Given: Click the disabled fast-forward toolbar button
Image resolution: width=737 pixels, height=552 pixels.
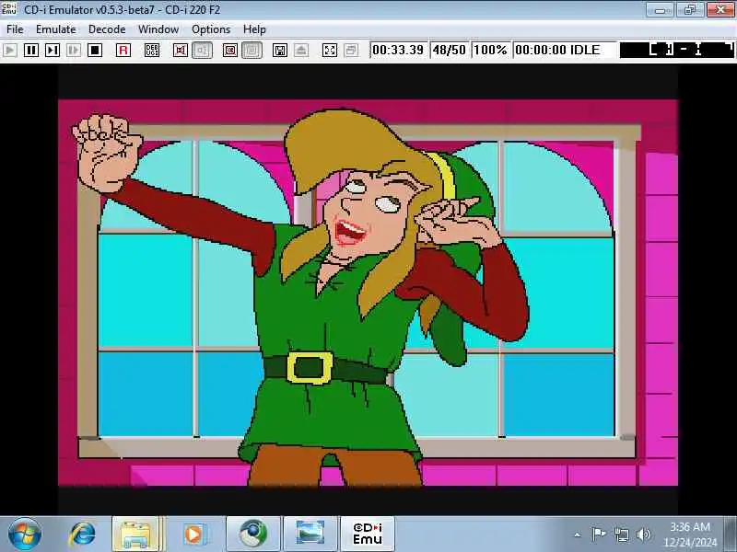Looking at the screenshot, I should pyautogui.click(x=74, y=51).
